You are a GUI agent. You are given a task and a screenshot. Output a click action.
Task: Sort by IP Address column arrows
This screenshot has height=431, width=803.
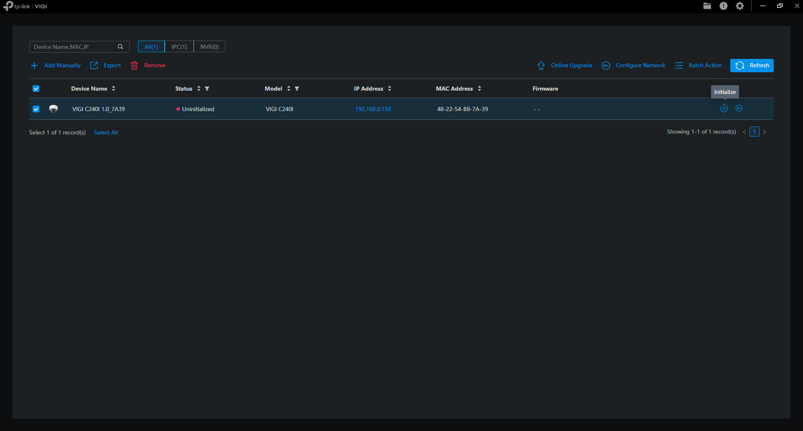pos(390,89)
